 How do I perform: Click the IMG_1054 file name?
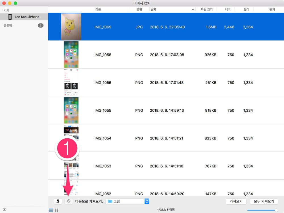(103, 138)
